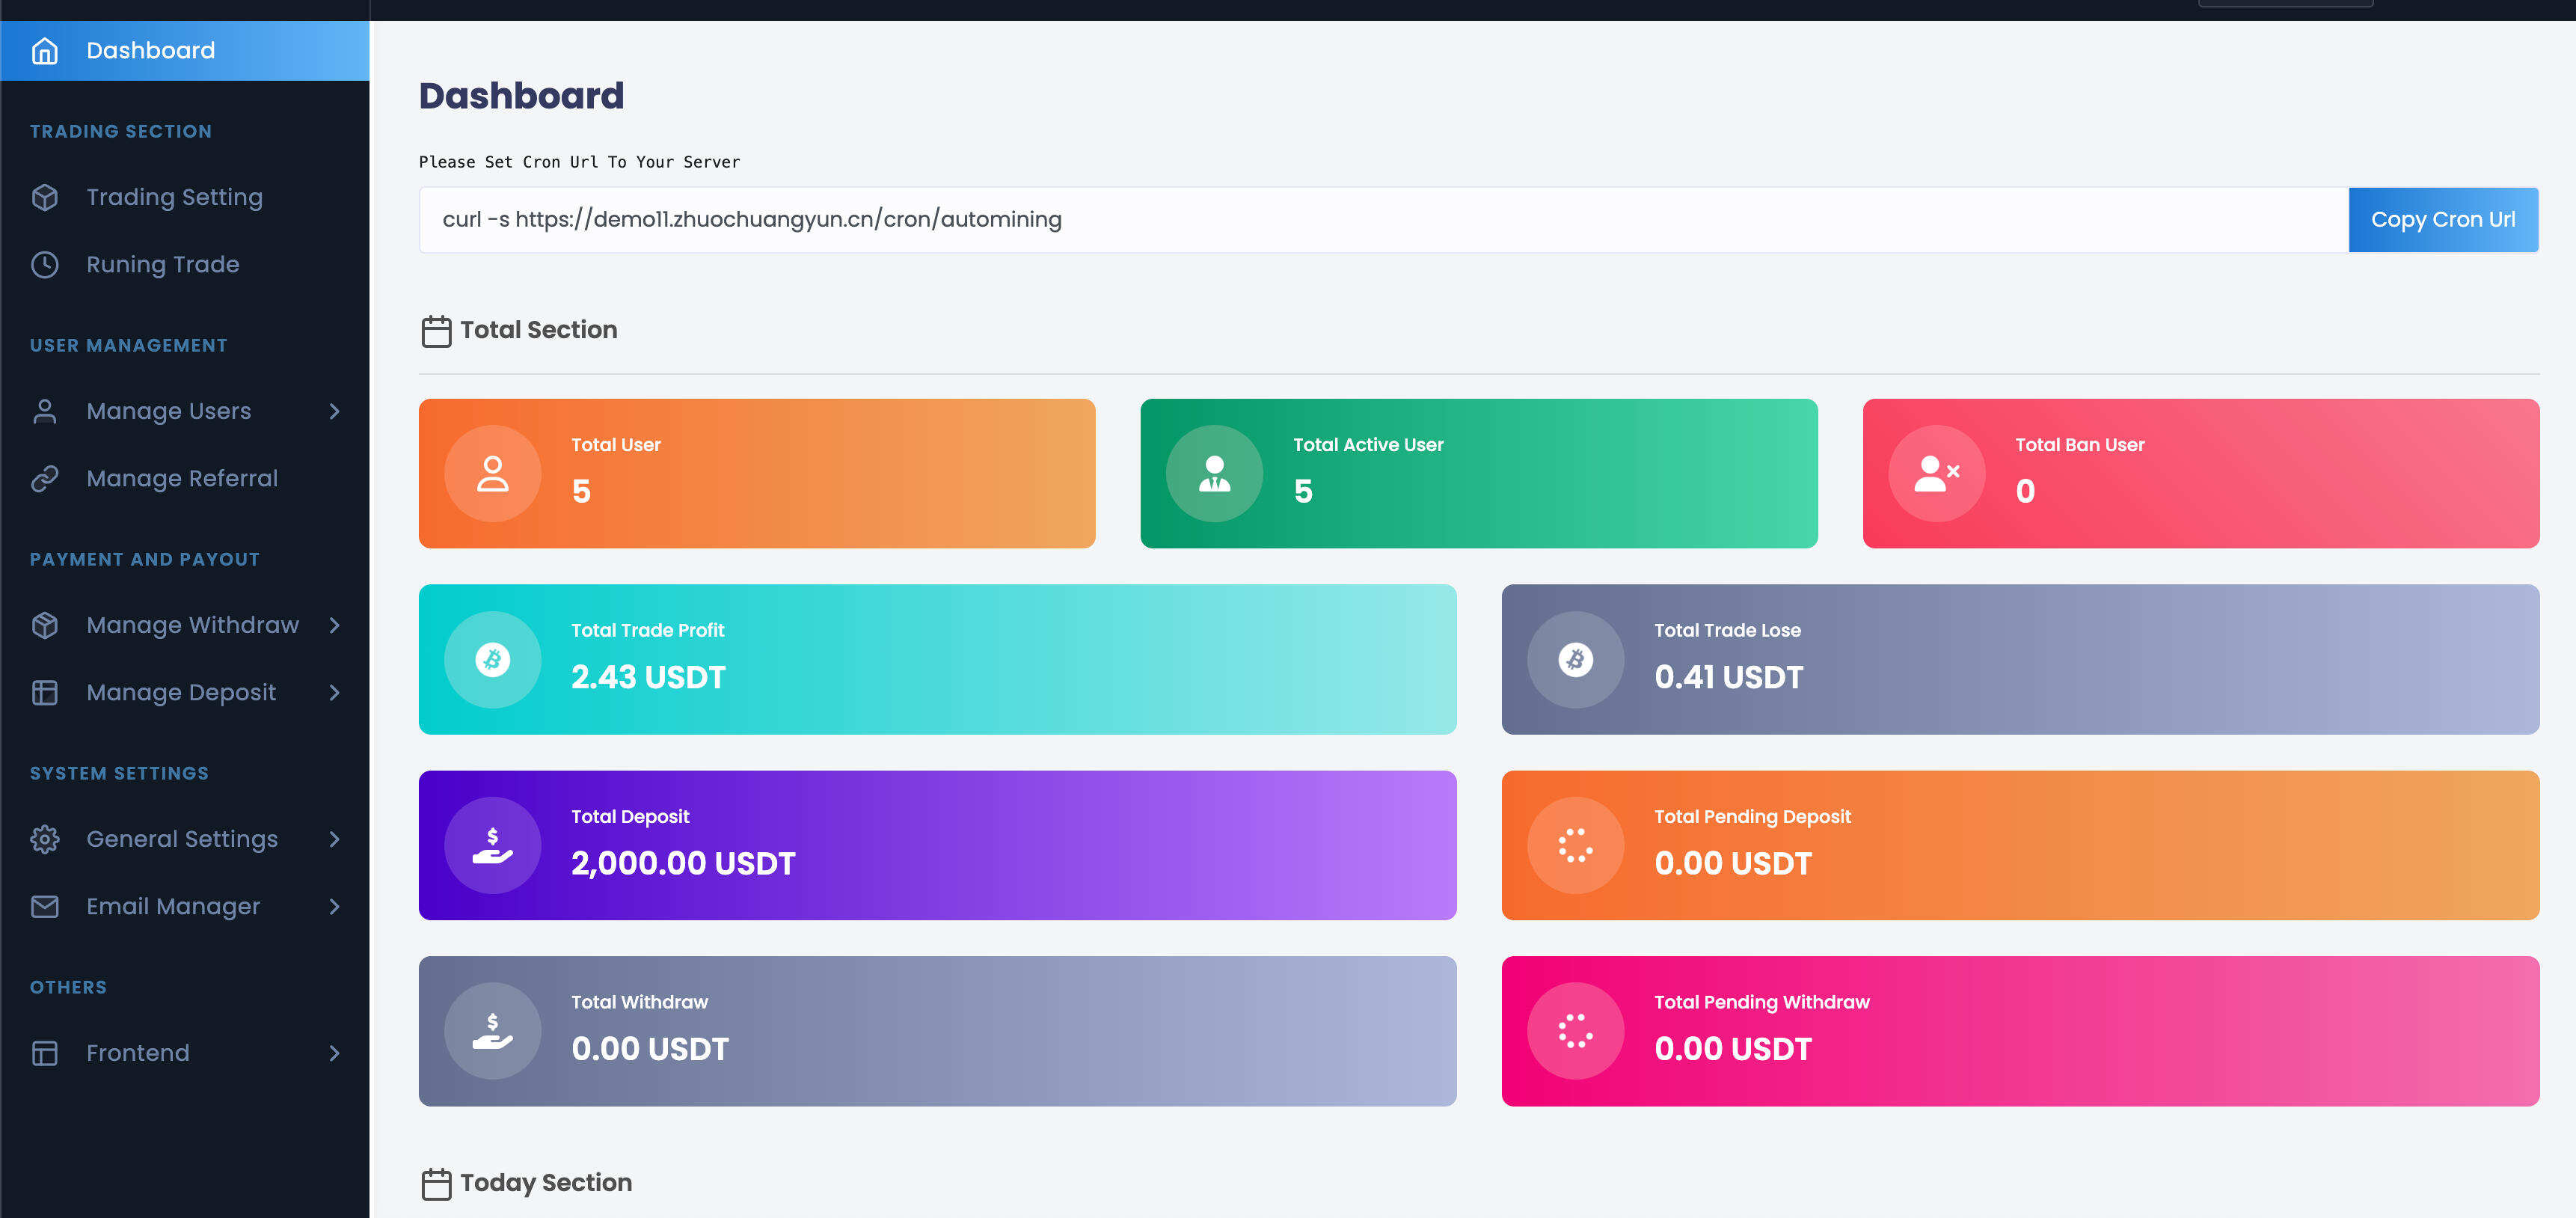2576x1218 pixels.
Task: Click the Total Active User card
Action: pos(1478,474)
